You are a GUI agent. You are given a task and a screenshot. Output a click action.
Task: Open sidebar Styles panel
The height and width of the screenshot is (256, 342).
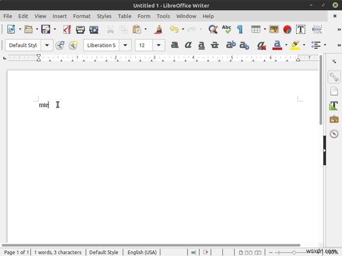pos(334,106)
